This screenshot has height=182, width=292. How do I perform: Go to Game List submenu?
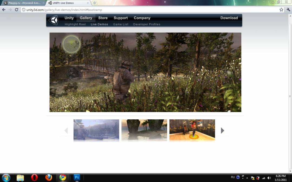pos(121,24)
